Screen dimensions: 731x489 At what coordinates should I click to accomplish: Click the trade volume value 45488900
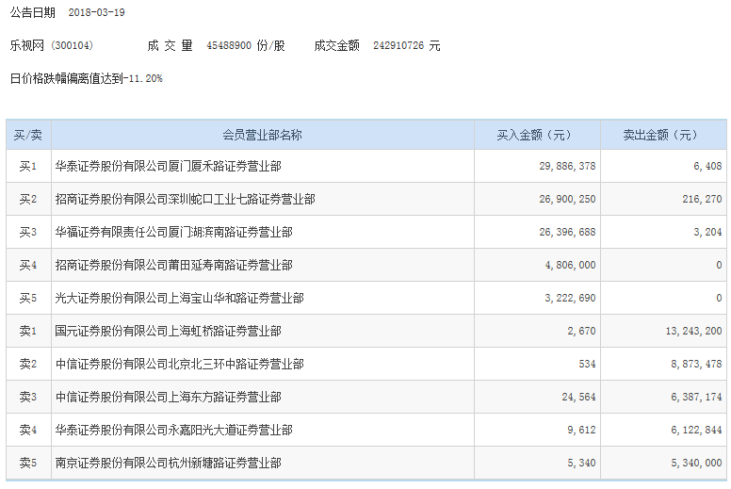pyautogui.click(x=229, y=45)
